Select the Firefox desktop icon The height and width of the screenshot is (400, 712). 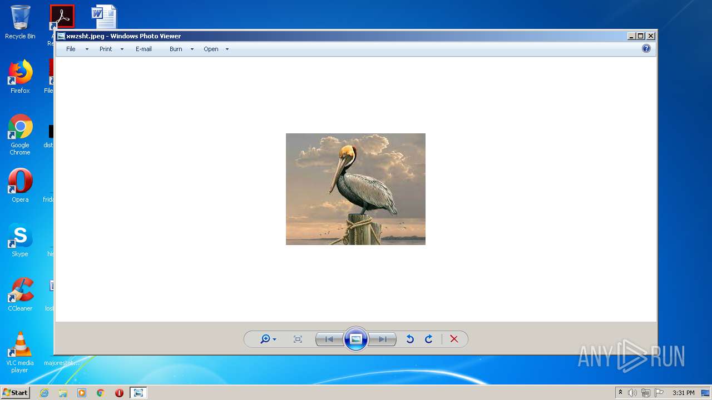pyautogui.click(x=20, y=77)
